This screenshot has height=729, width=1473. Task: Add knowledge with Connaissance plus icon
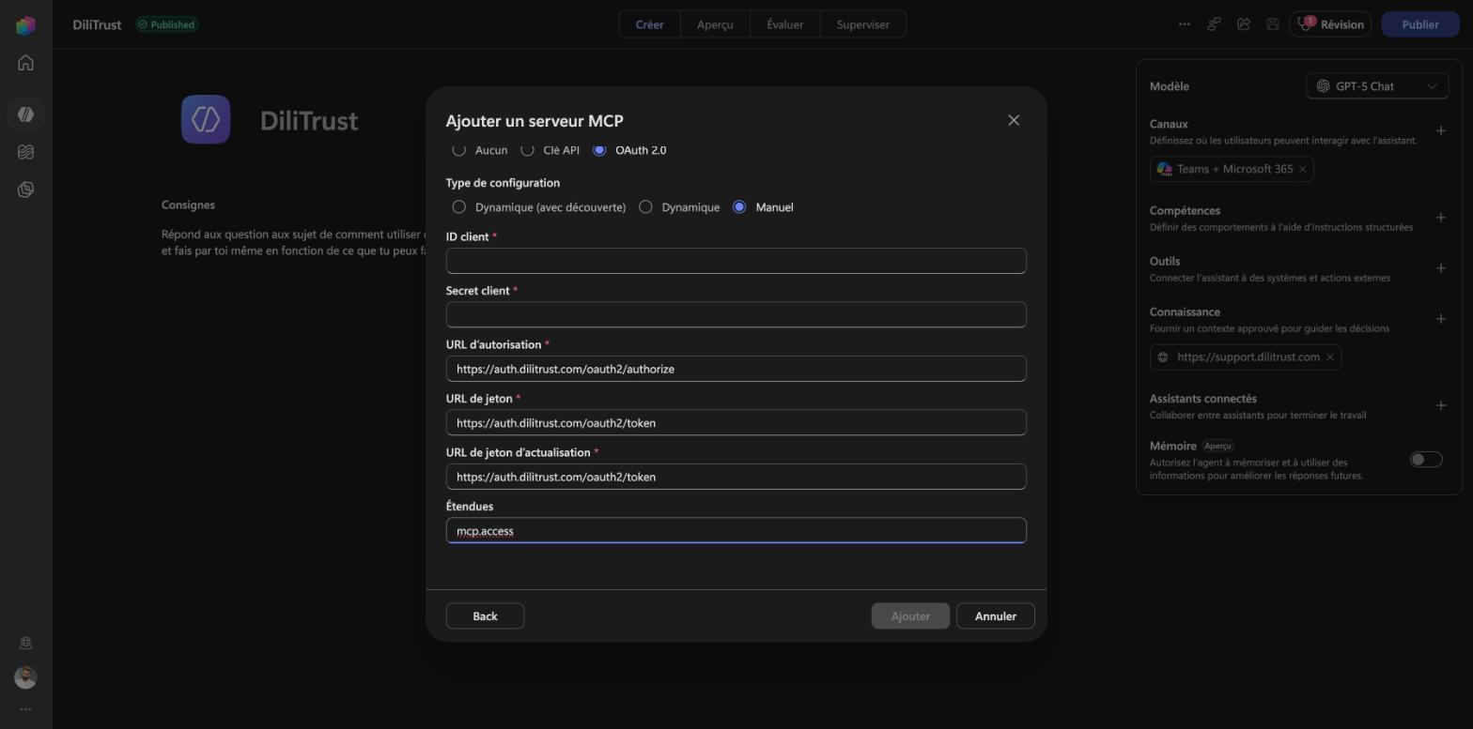point(1441,319)
